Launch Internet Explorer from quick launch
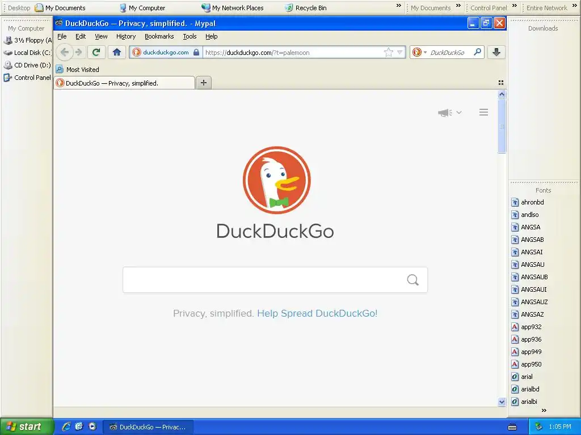 coord(66,427)
